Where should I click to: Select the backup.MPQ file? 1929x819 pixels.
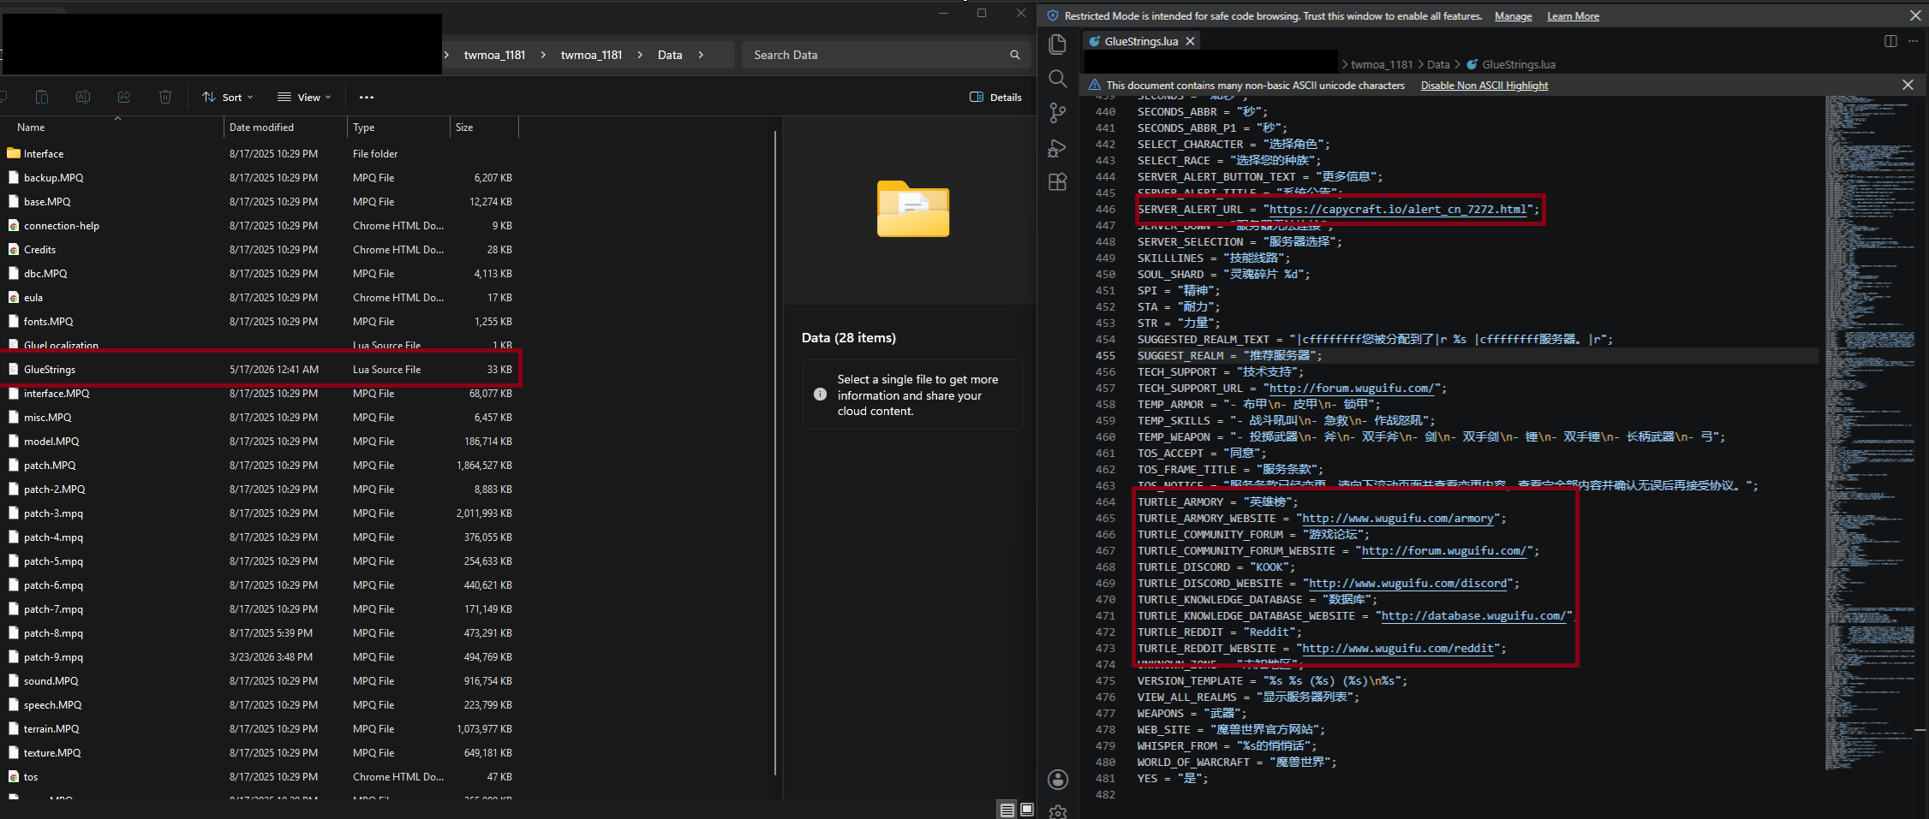53,177
